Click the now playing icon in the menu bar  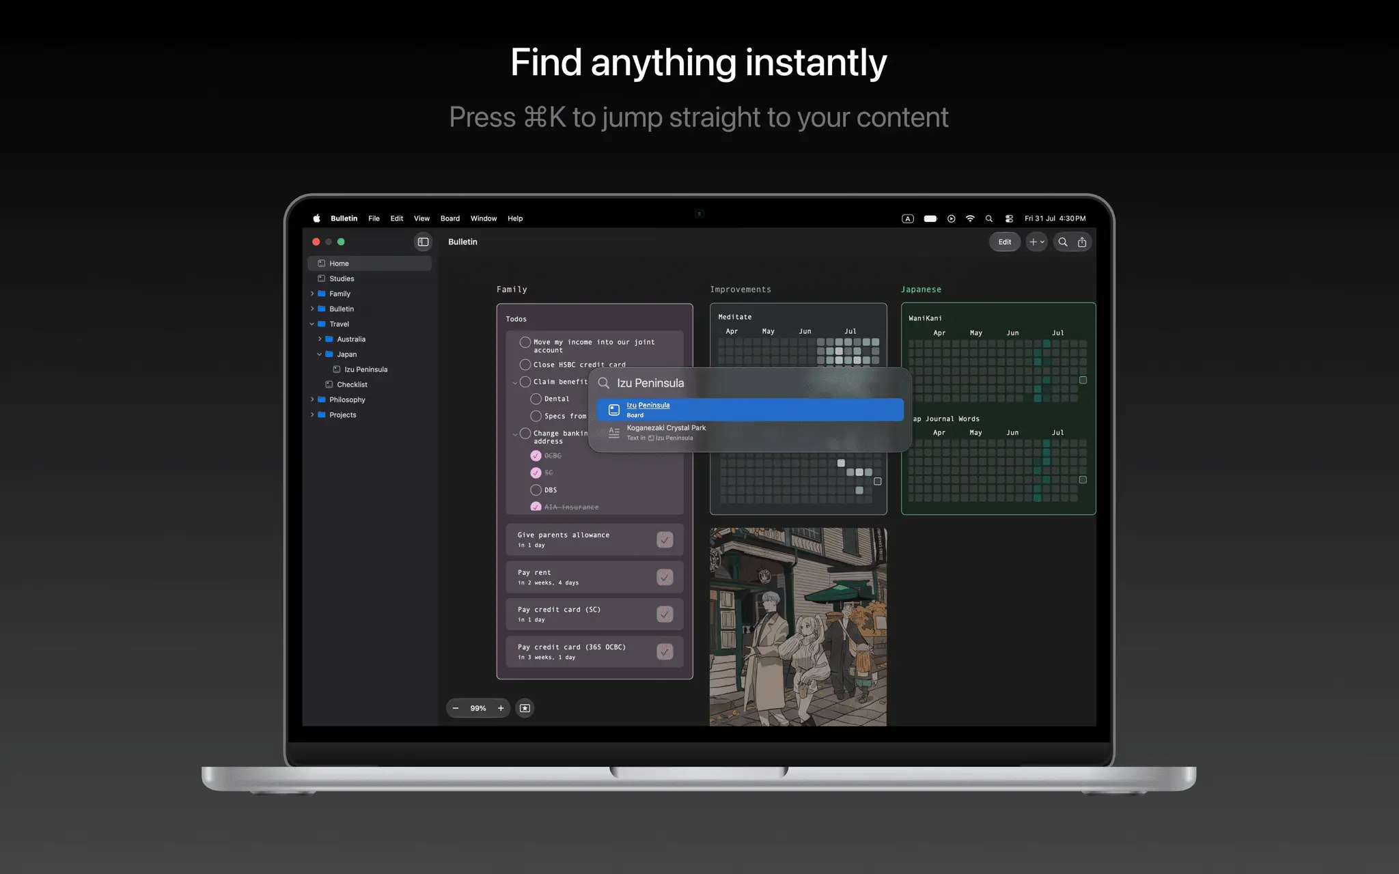(951, 218)
